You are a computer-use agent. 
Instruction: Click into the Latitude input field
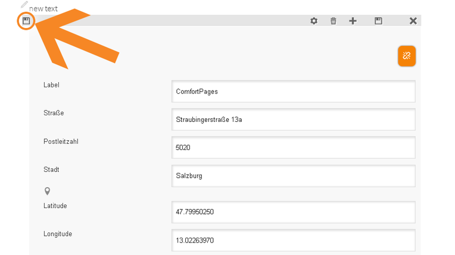pos(293,212)
